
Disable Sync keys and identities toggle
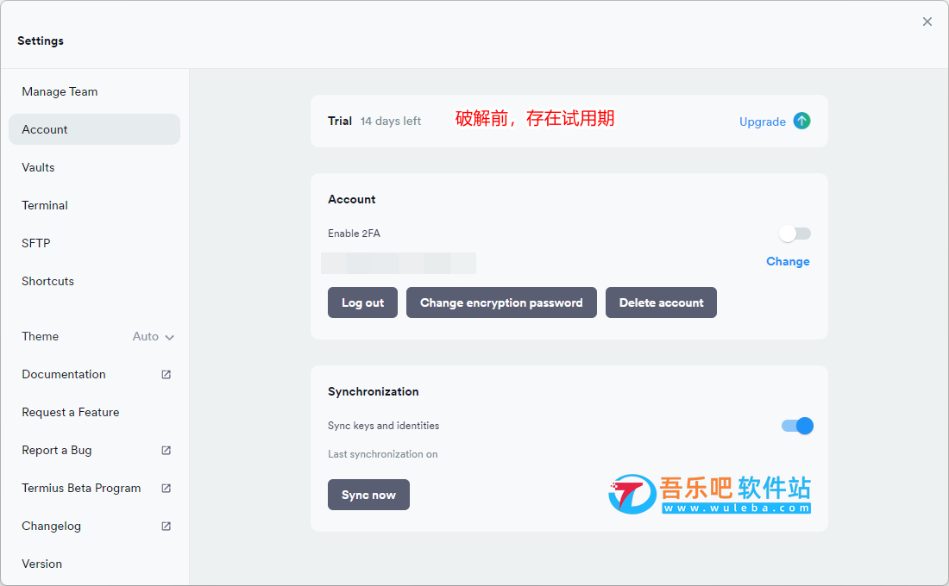pyautogui.click(x=797, y=426)
